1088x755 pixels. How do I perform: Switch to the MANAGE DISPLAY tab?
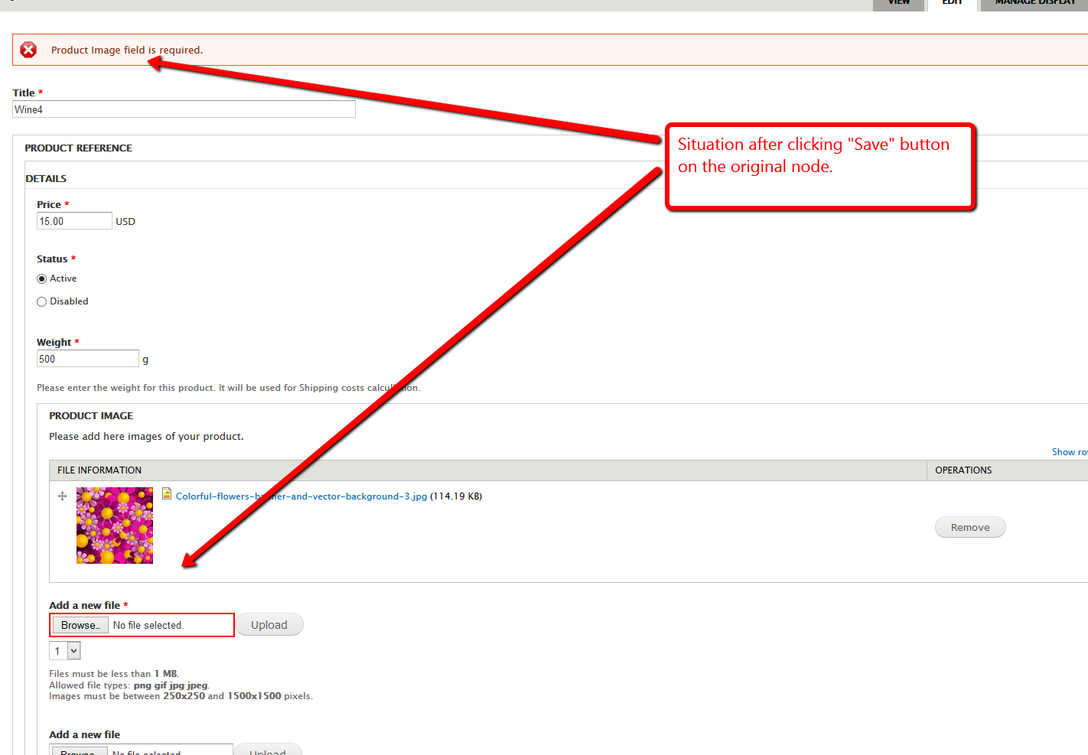click(x=1034, y=4)
